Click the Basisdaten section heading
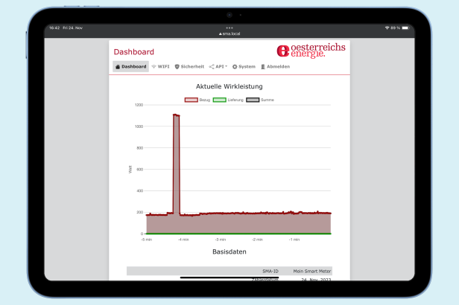The image size is (459, 305). coord(229,252)
